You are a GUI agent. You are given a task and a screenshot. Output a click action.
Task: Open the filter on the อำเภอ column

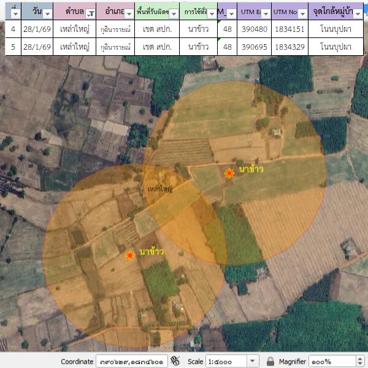point(129,13)
